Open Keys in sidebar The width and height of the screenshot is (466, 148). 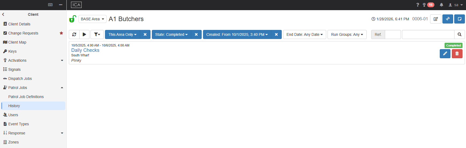[33, 51]
